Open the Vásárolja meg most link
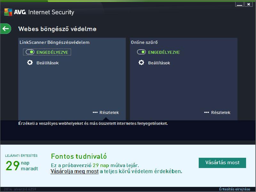This screenshot has height=192, width=256. click(75, 171)
